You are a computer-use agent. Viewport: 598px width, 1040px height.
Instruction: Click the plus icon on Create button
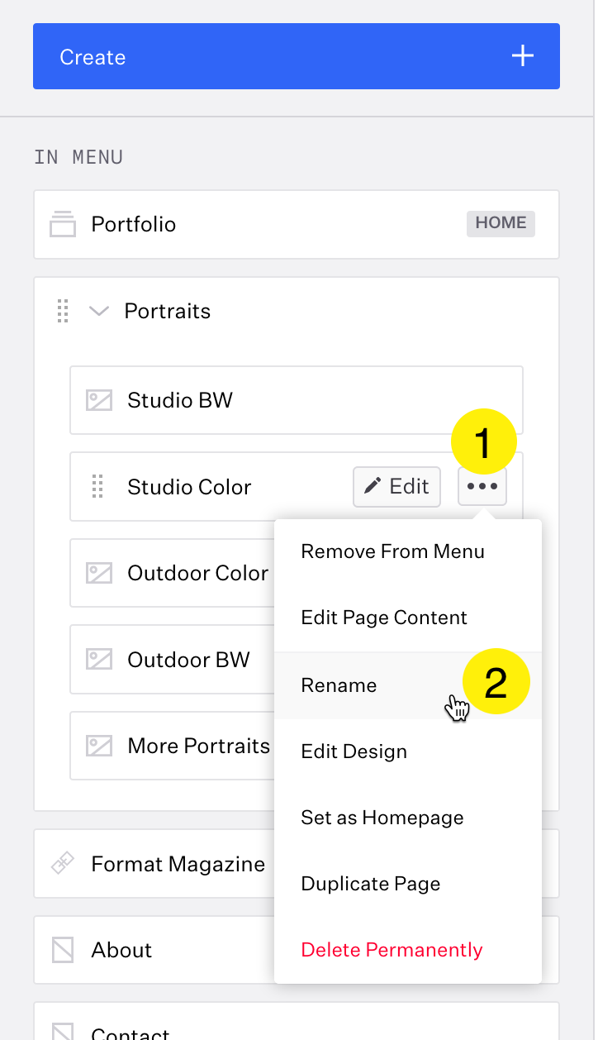(x=522, y=56)
